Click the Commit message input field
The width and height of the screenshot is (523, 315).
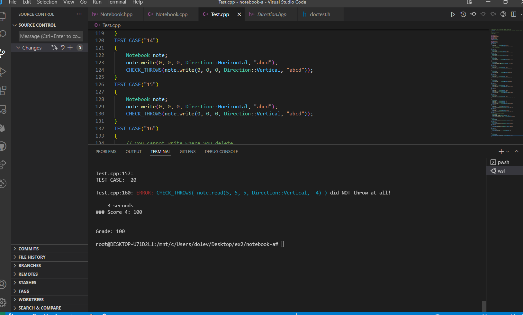(x=50, y=36)
